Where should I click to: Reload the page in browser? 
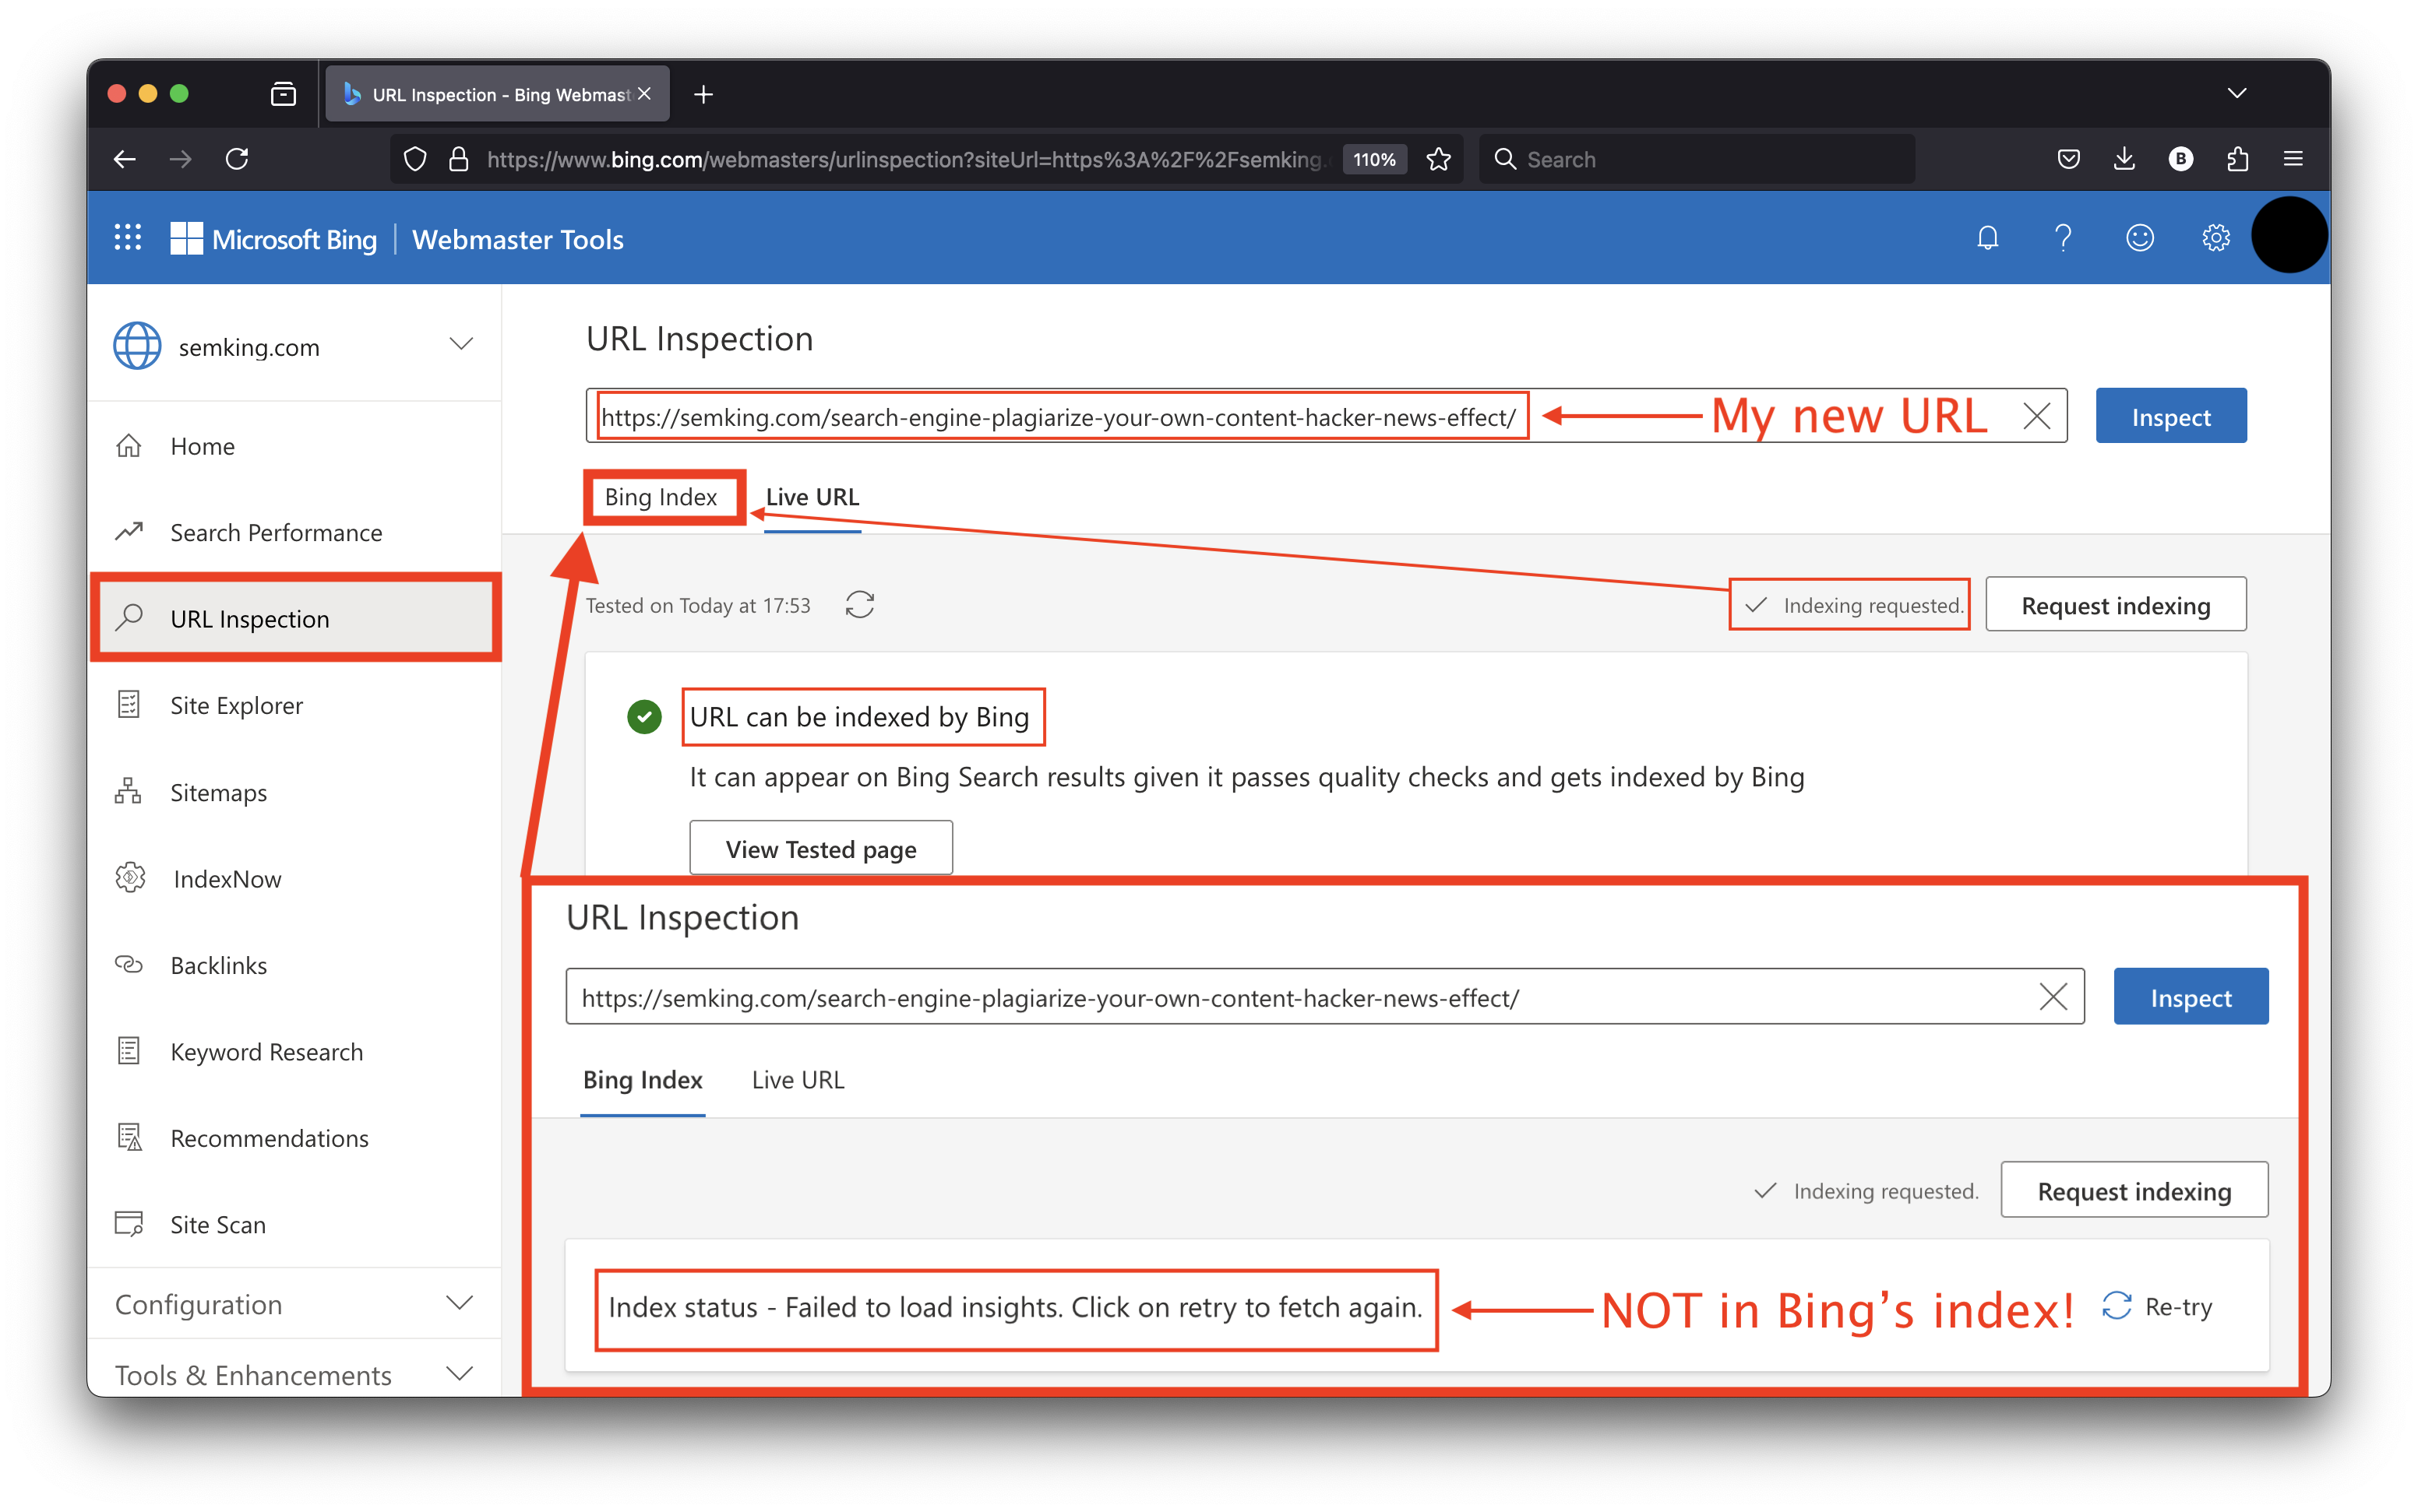pos(237,159)
